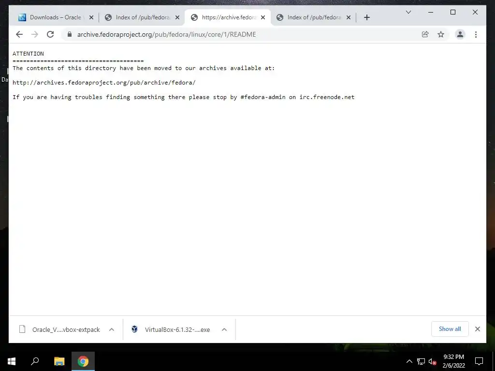Viewport: 495px width, 371px height.
Task: Open network status tray icon
Action: (x=421, y=361)
